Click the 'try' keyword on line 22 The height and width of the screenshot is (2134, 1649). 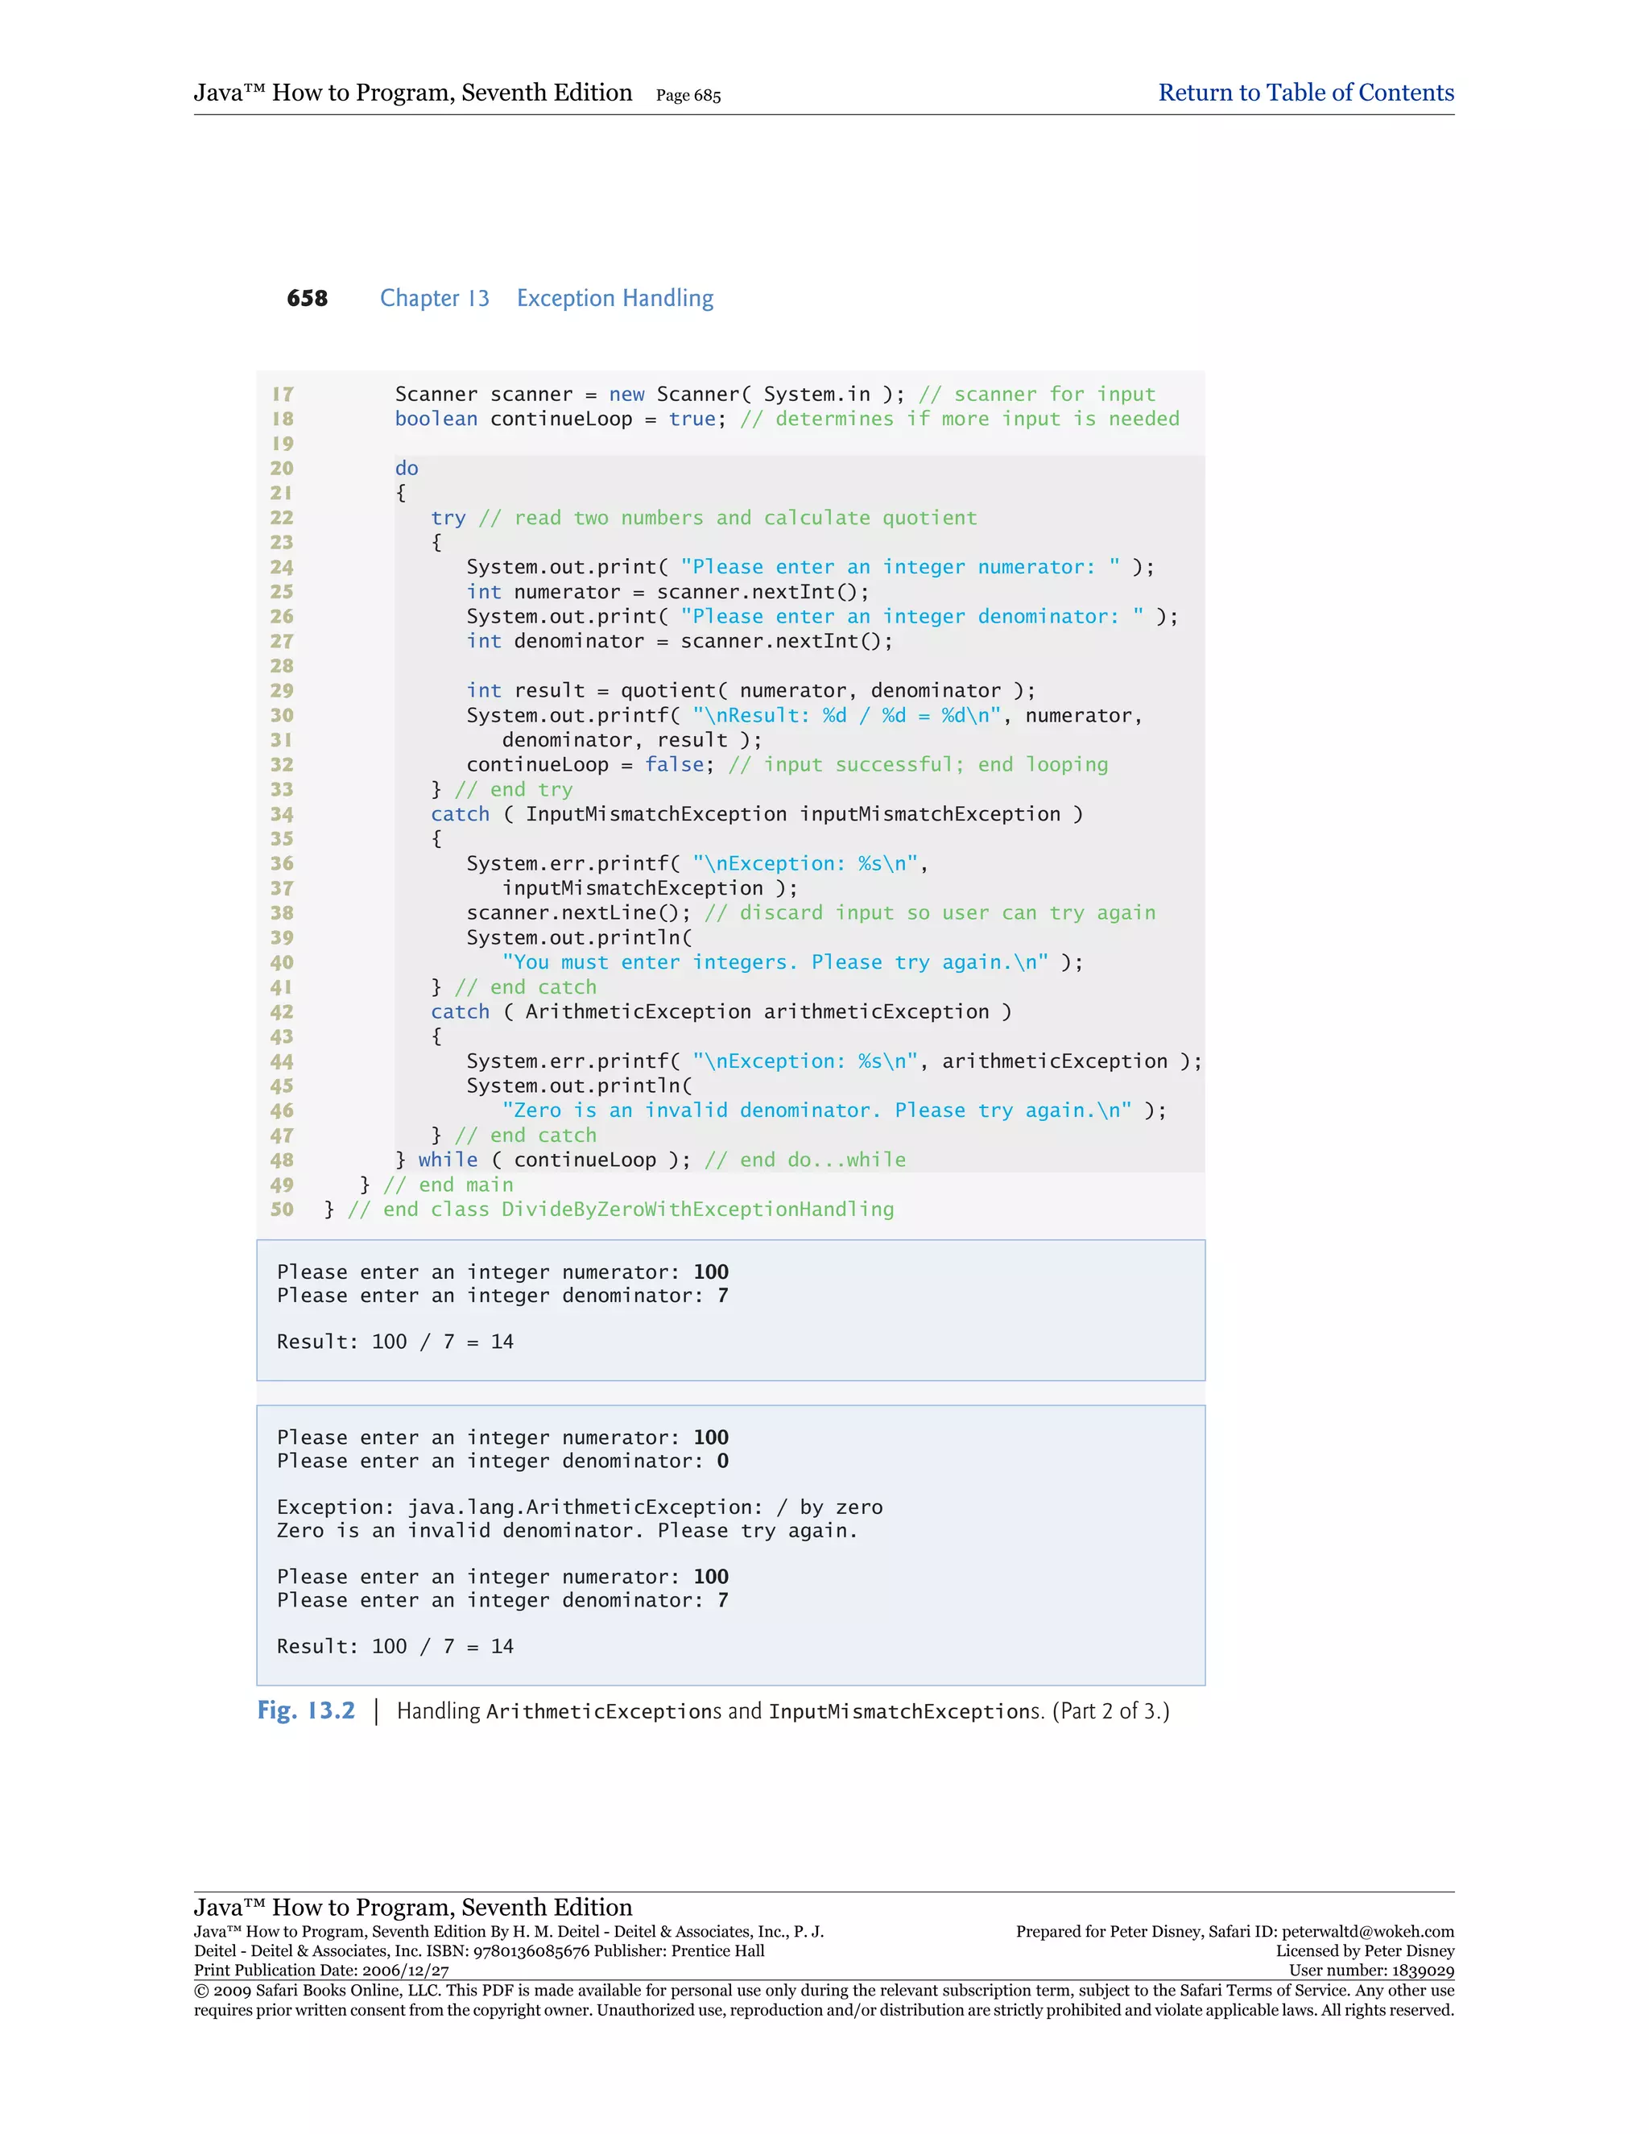click(x=448, y=518)
